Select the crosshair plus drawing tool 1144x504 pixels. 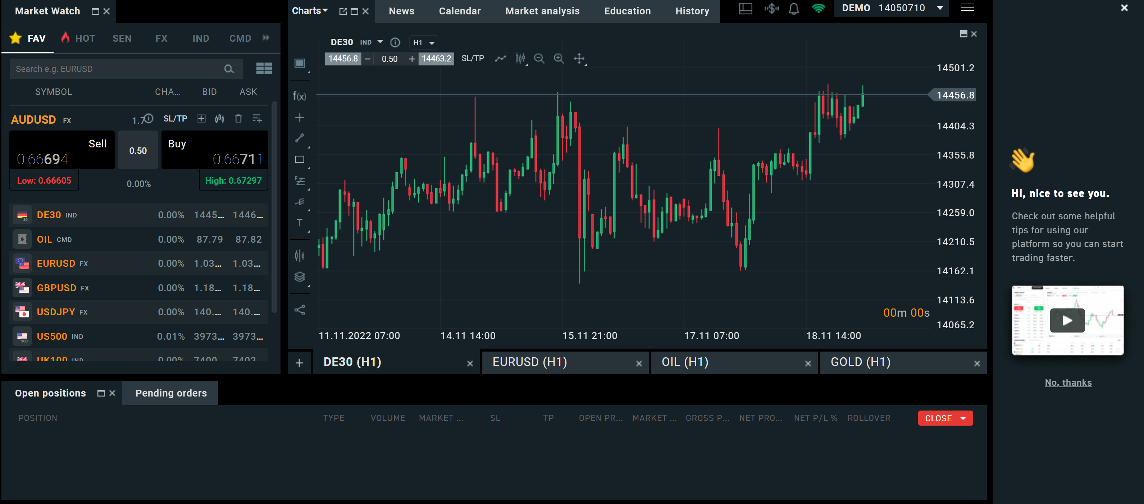point(300,117)
